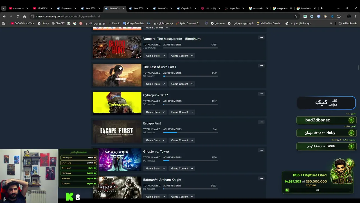
Task: Open the browser home page
Action: [24, 16]
